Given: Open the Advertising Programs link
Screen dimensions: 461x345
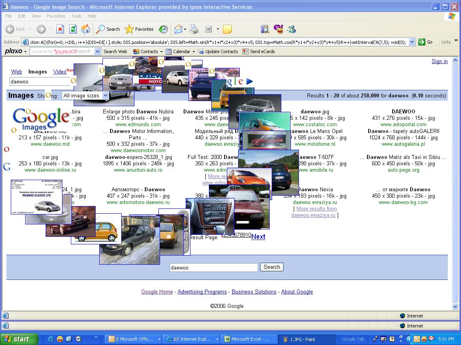Looking at the screenshot, I should tap(202, 291).
